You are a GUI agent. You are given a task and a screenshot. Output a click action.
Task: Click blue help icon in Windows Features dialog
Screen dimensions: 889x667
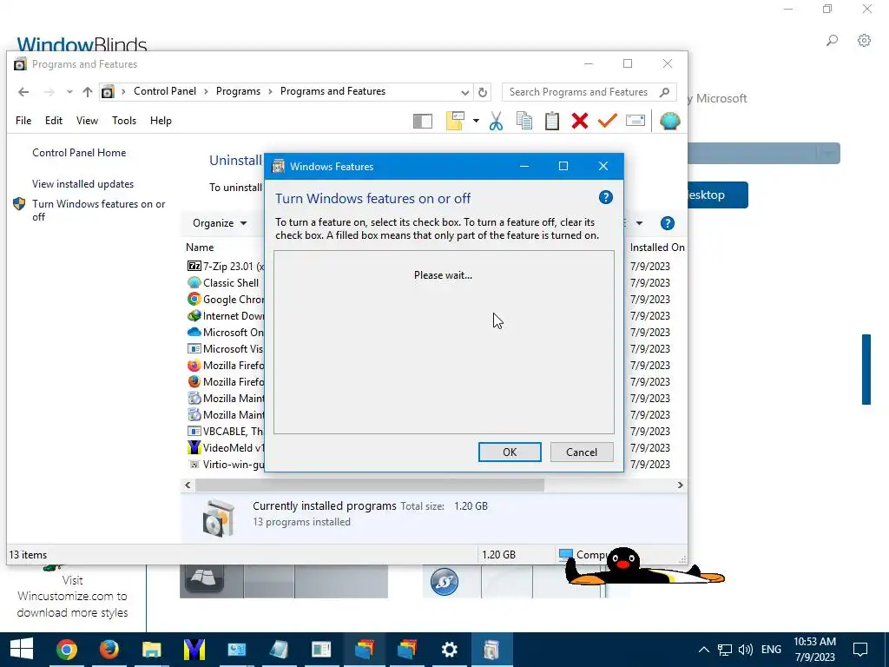click(x=605, y=197)
